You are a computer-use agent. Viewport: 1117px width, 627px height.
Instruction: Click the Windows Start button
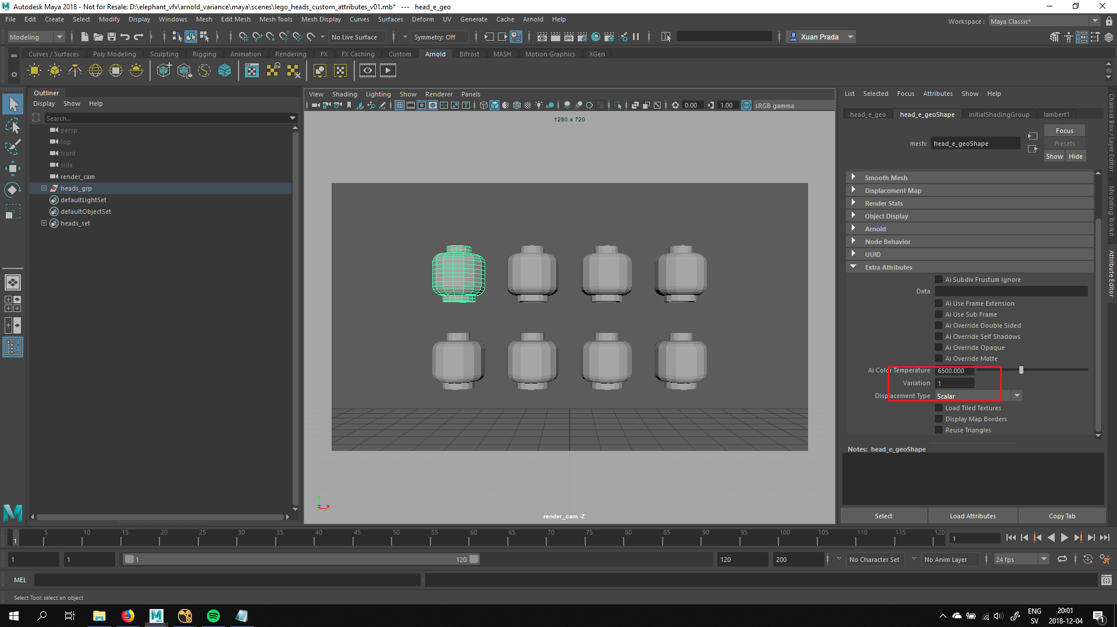tap(14, 616)
